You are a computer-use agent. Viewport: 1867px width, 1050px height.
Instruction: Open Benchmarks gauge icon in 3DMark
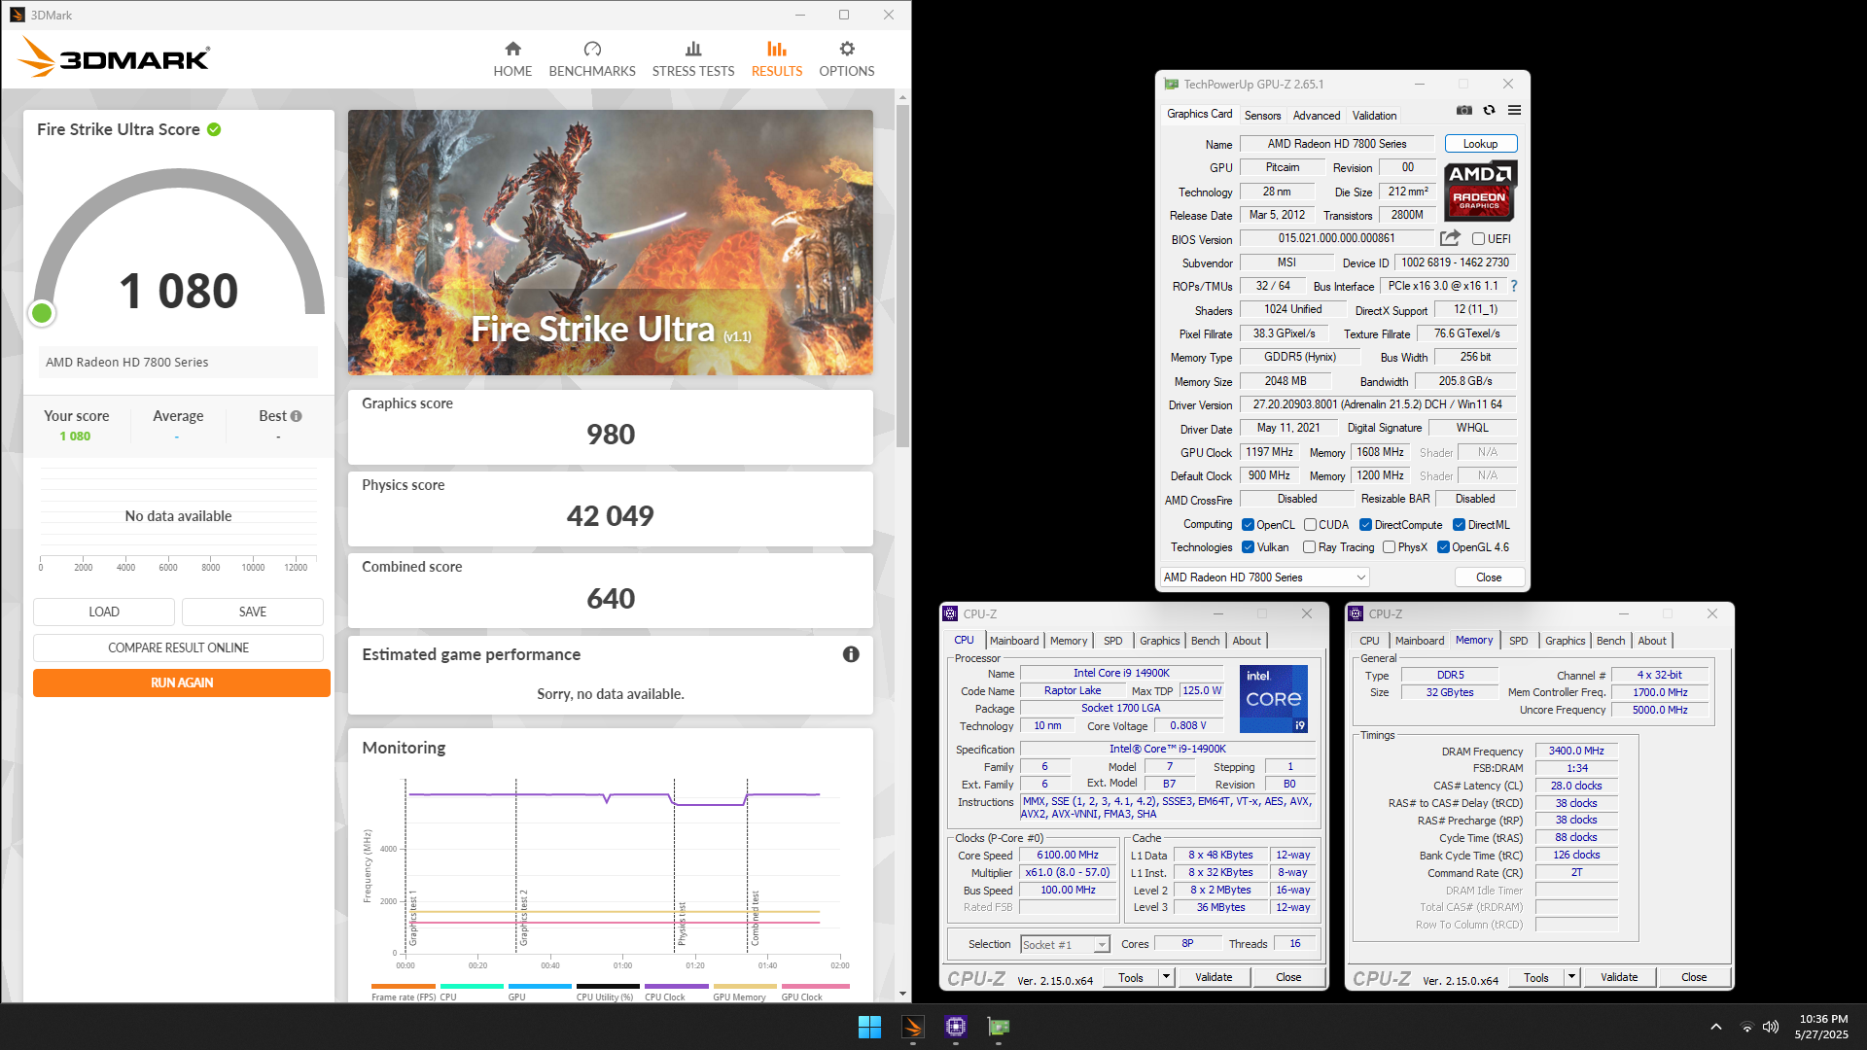click(x=592, y=49)
